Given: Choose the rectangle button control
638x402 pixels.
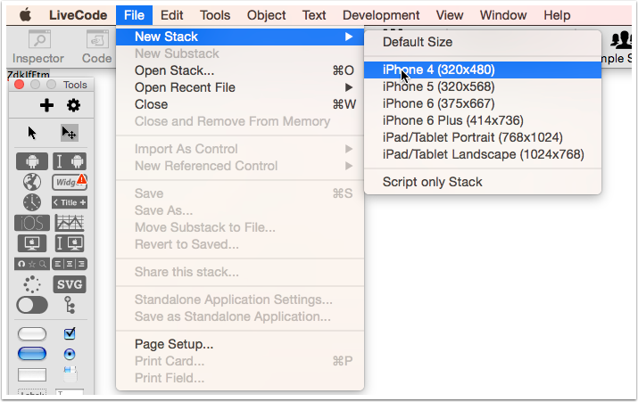Looking at the screenshot, I should 32,374.
